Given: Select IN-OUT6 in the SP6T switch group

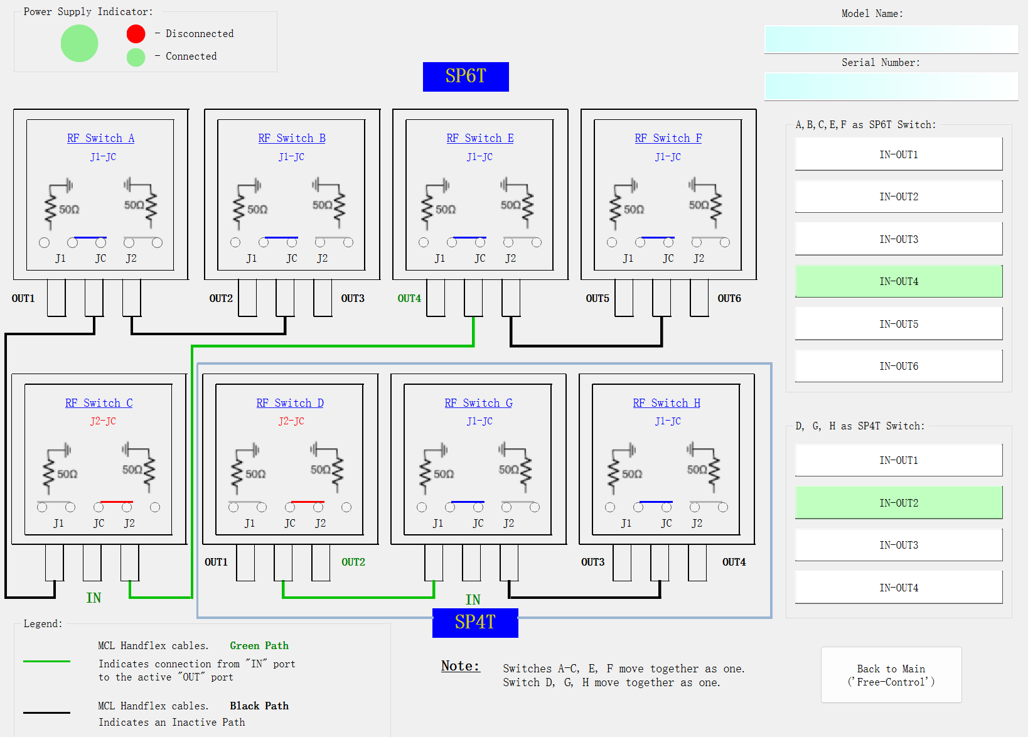Looking at the screenshot, I should [x=898, y=366].
